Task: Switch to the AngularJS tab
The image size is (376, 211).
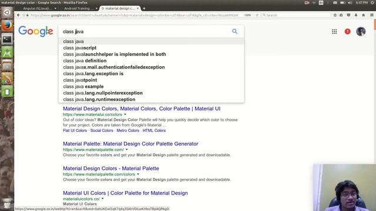Action: click(37, 8)
